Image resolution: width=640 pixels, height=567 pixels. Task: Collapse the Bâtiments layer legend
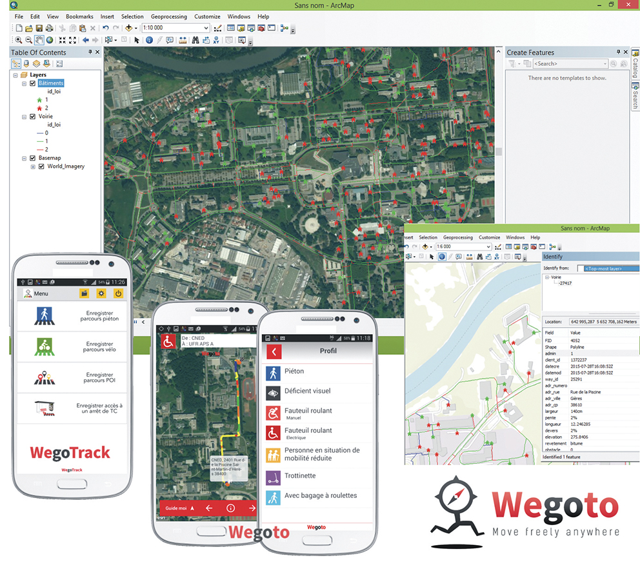click(24, 83)
